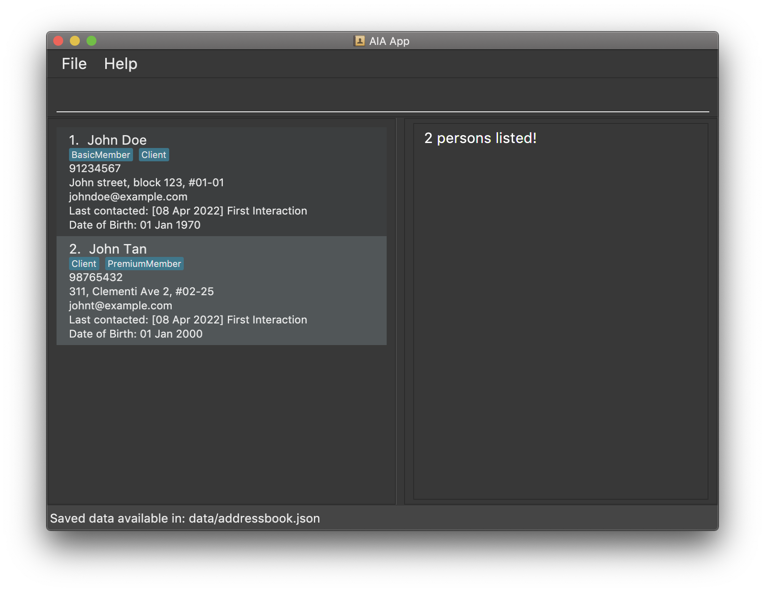The image size is (765, 592).
Task: Click John Doe's Last contacted line
Action: [188, 211]
